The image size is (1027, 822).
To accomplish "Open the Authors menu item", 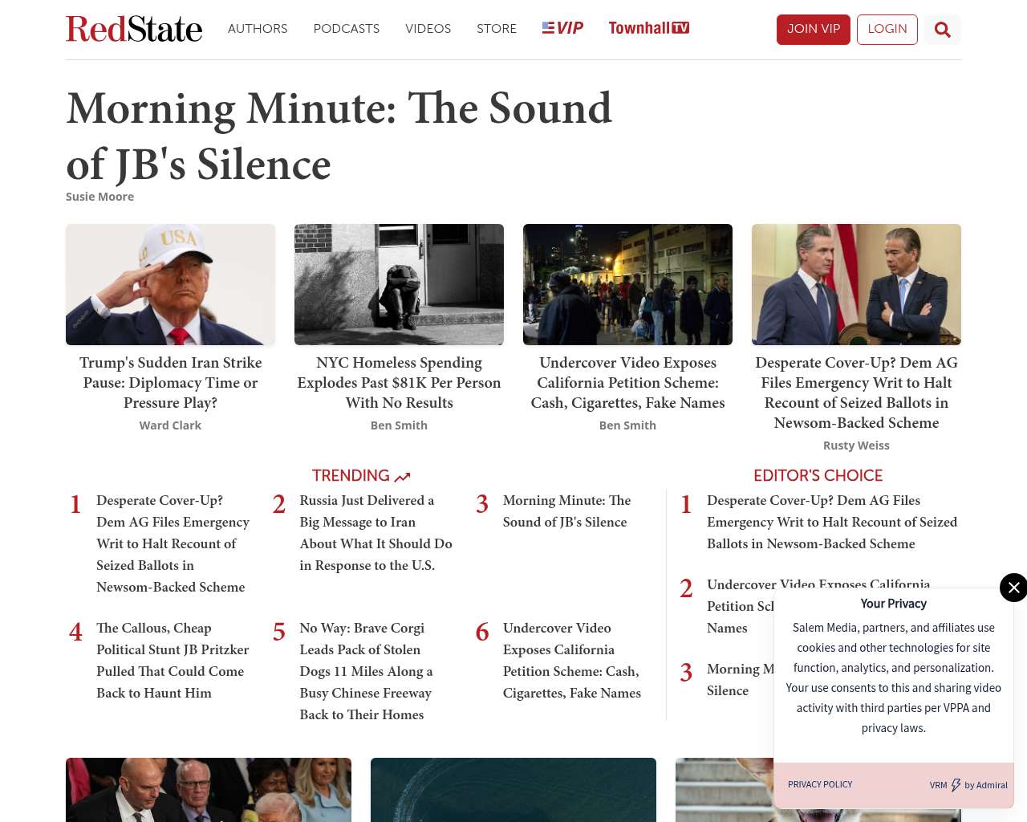I will coord(258,29).
